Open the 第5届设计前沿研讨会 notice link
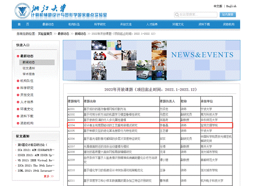This screenshot has height=186, width=254. click(x=33, y=145)
